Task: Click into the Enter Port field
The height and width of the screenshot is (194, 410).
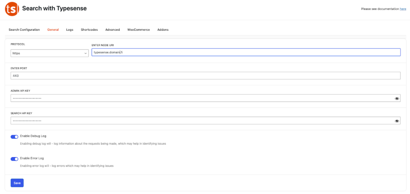Action: 205,76
